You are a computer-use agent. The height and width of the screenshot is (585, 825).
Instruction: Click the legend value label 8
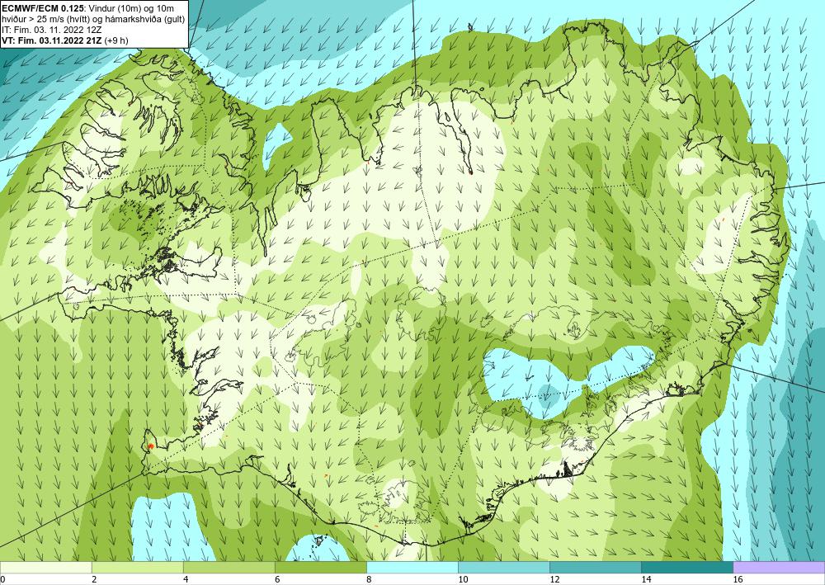369,580
